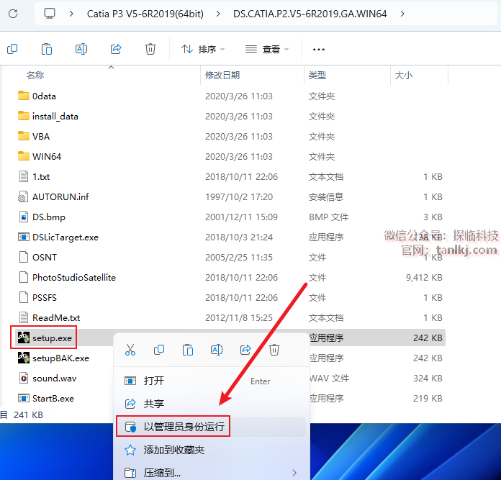Click the setup.exe application icon
The height and width of the screenshot is (480, 501).
(x=23, y=338)
